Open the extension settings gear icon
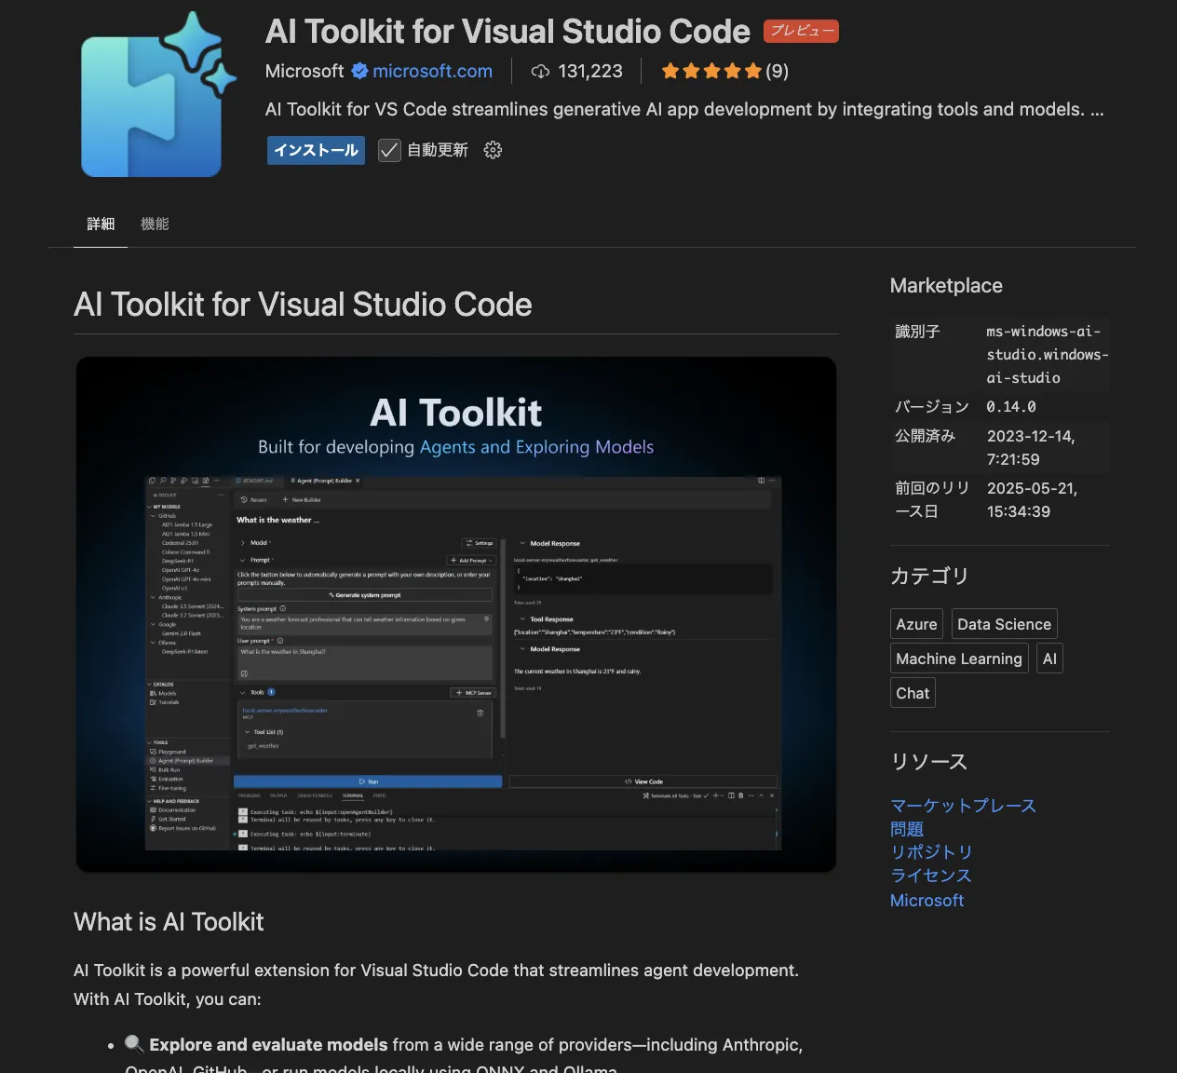Image resolution: width=1177 pixels, height=1073 pixels. (493, 150)
